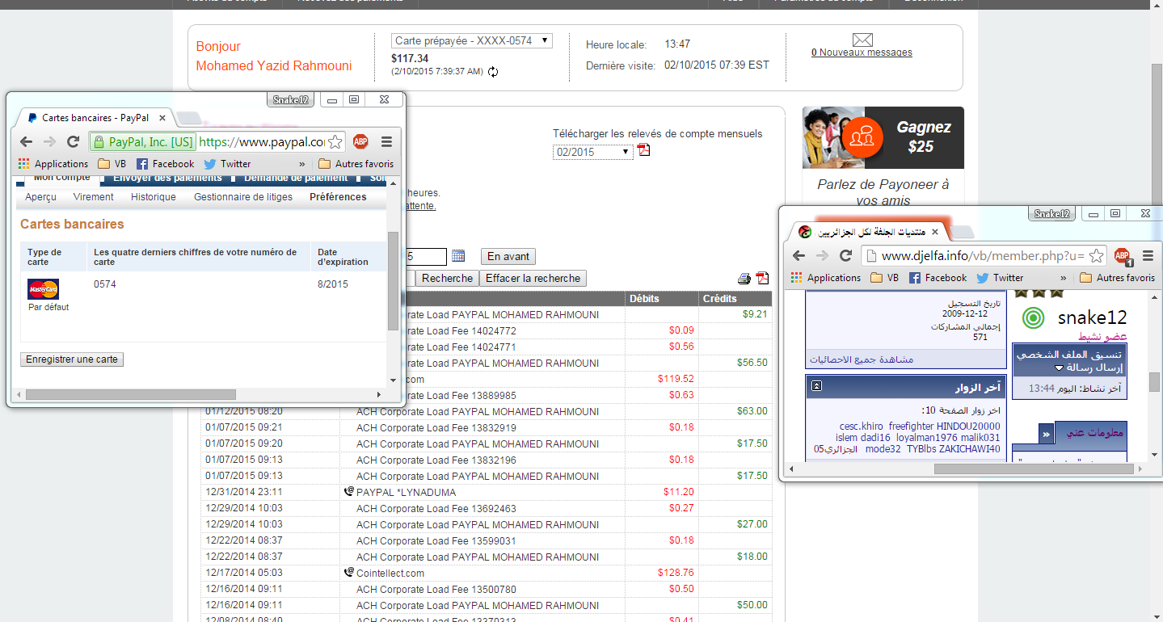Open Historique tab in PayPal

154,197
